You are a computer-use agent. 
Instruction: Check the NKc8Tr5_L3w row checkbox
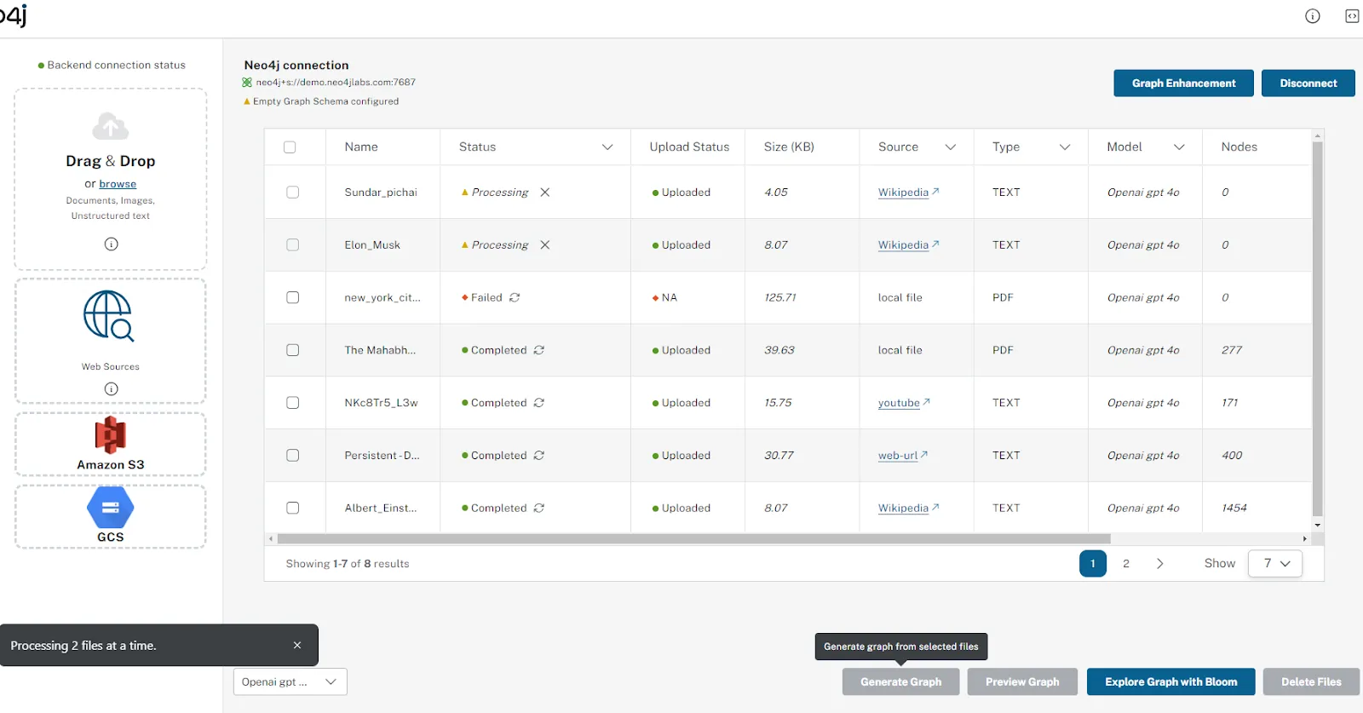(292, 403)
